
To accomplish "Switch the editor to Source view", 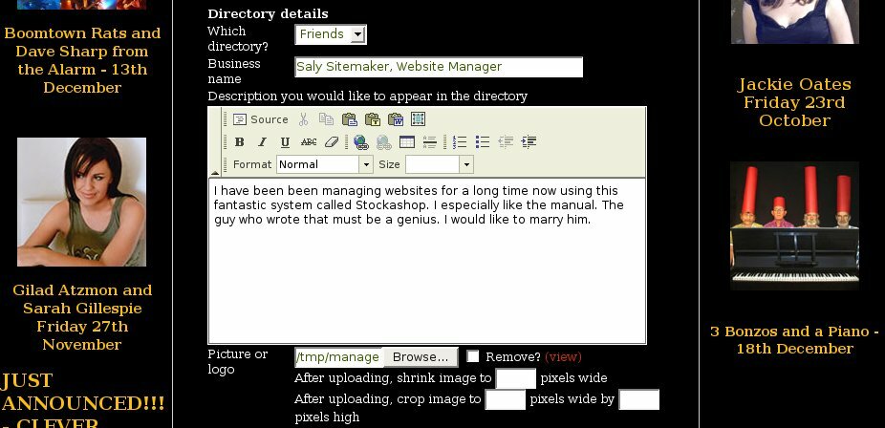I will [260, 119].
